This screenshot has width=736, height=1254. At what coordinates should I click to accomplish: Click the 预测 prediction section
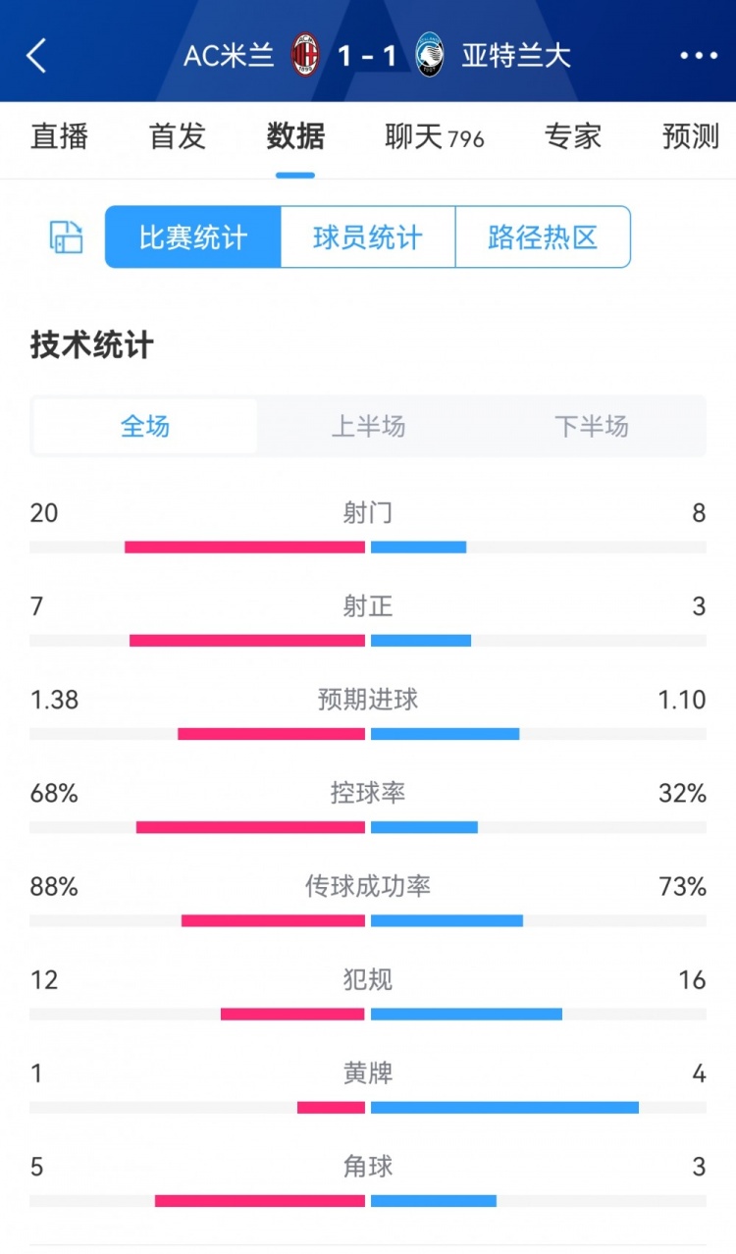tap(689, 137)
